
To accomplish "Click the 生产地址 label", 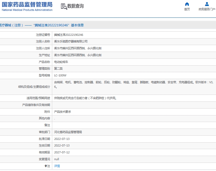I will [44, 55].
